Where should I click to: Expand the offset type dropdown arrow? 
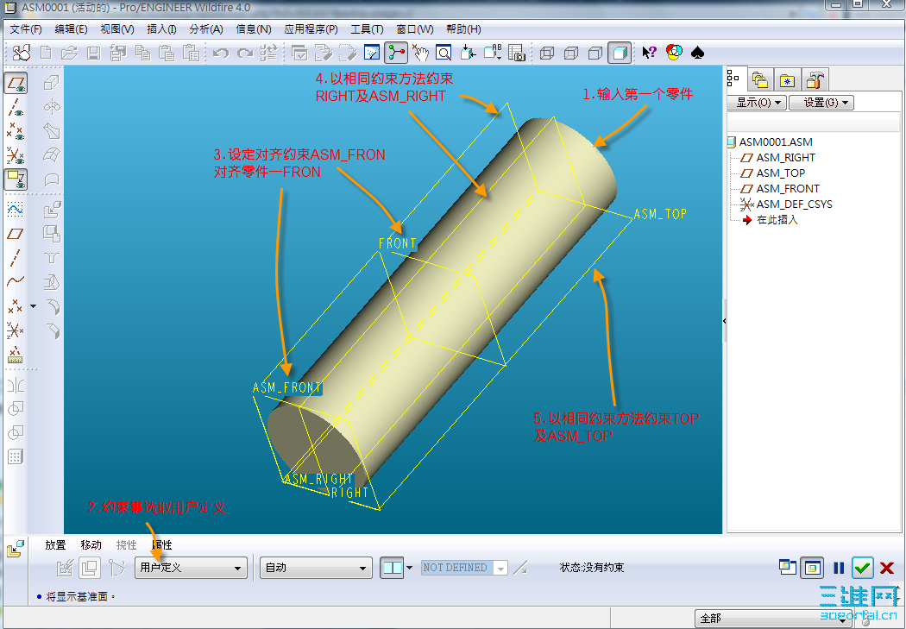click(410, 568)
